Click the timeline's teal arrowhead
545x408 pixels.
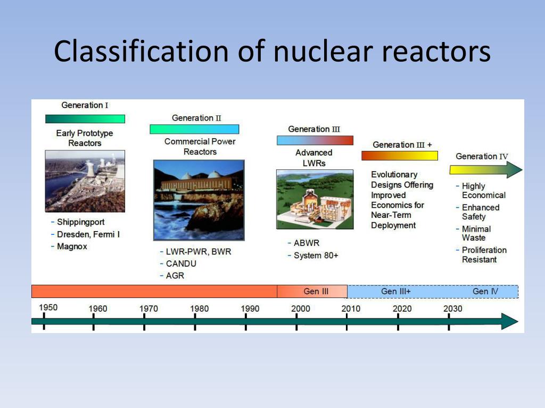coord(509,321)
